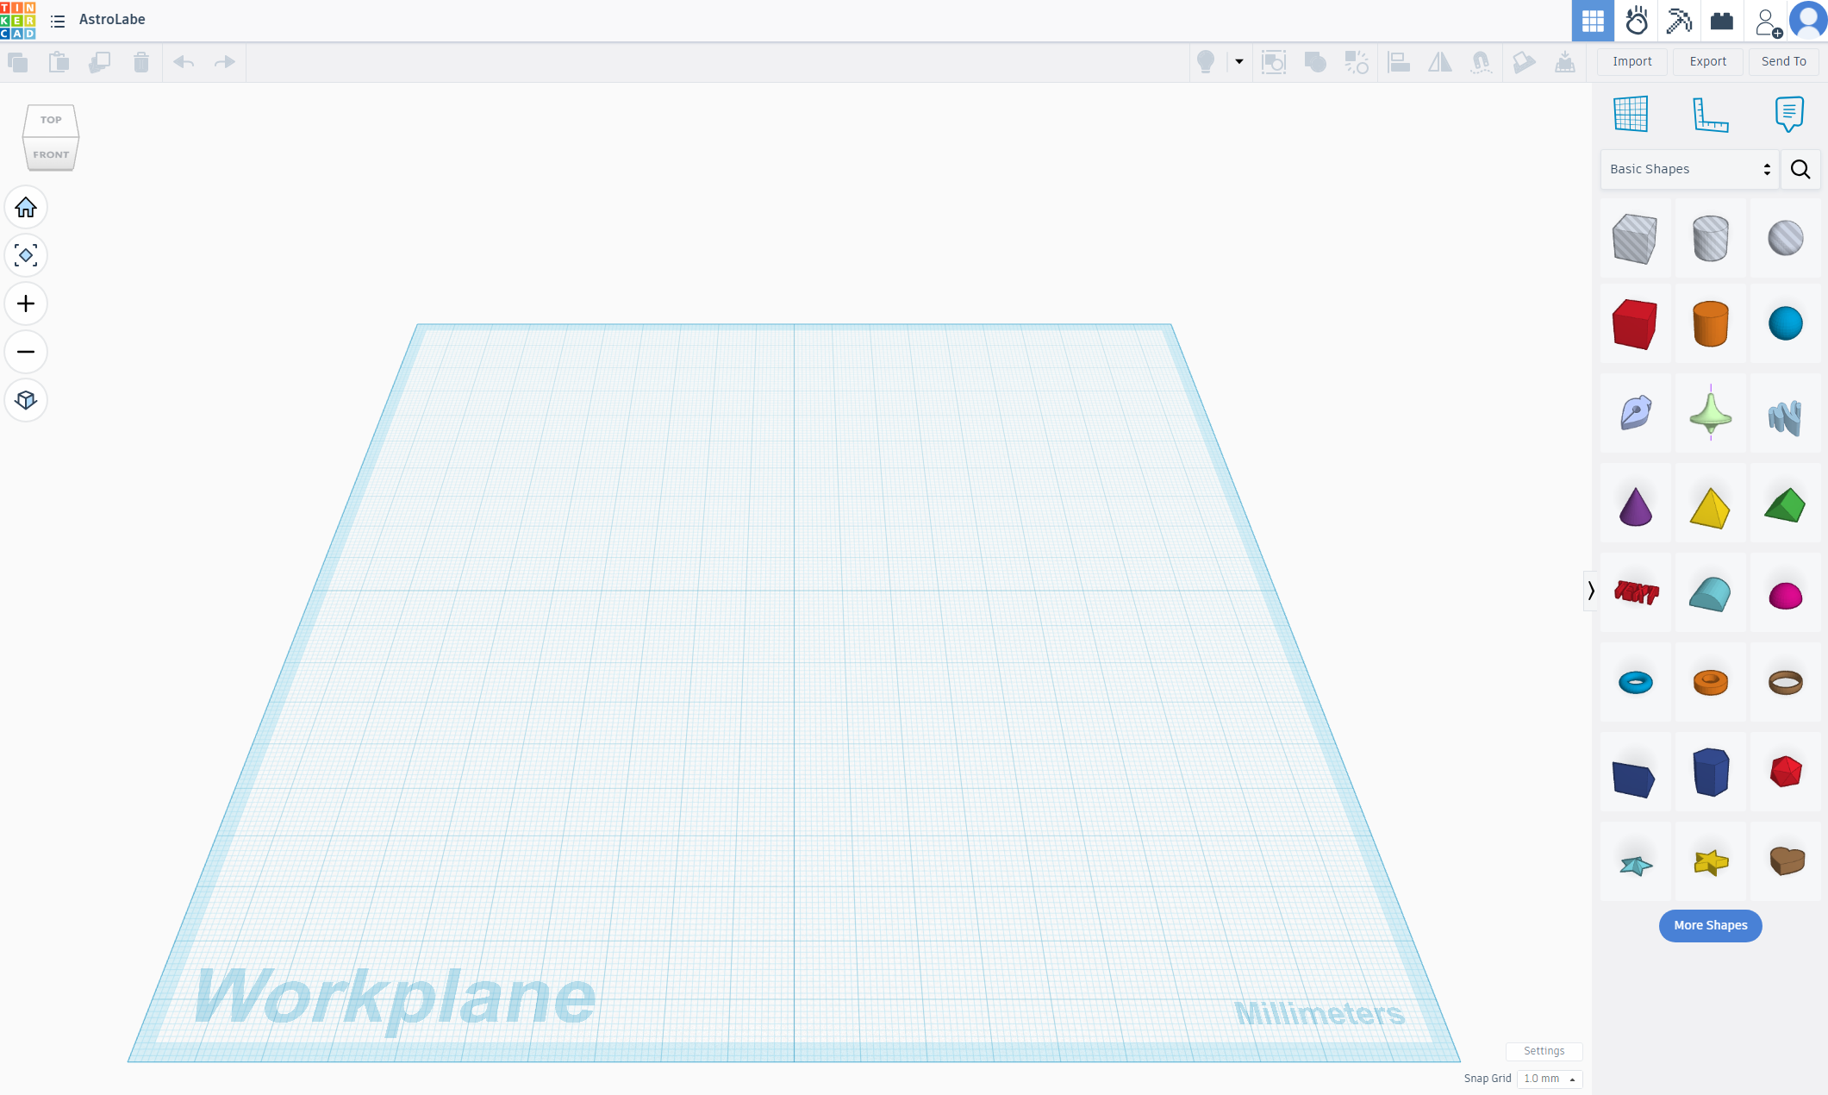The height and width of the screenshot is (1095, 1828).
Task: Select the magenta Half Sphere shape
Action: click(1786, 595)
